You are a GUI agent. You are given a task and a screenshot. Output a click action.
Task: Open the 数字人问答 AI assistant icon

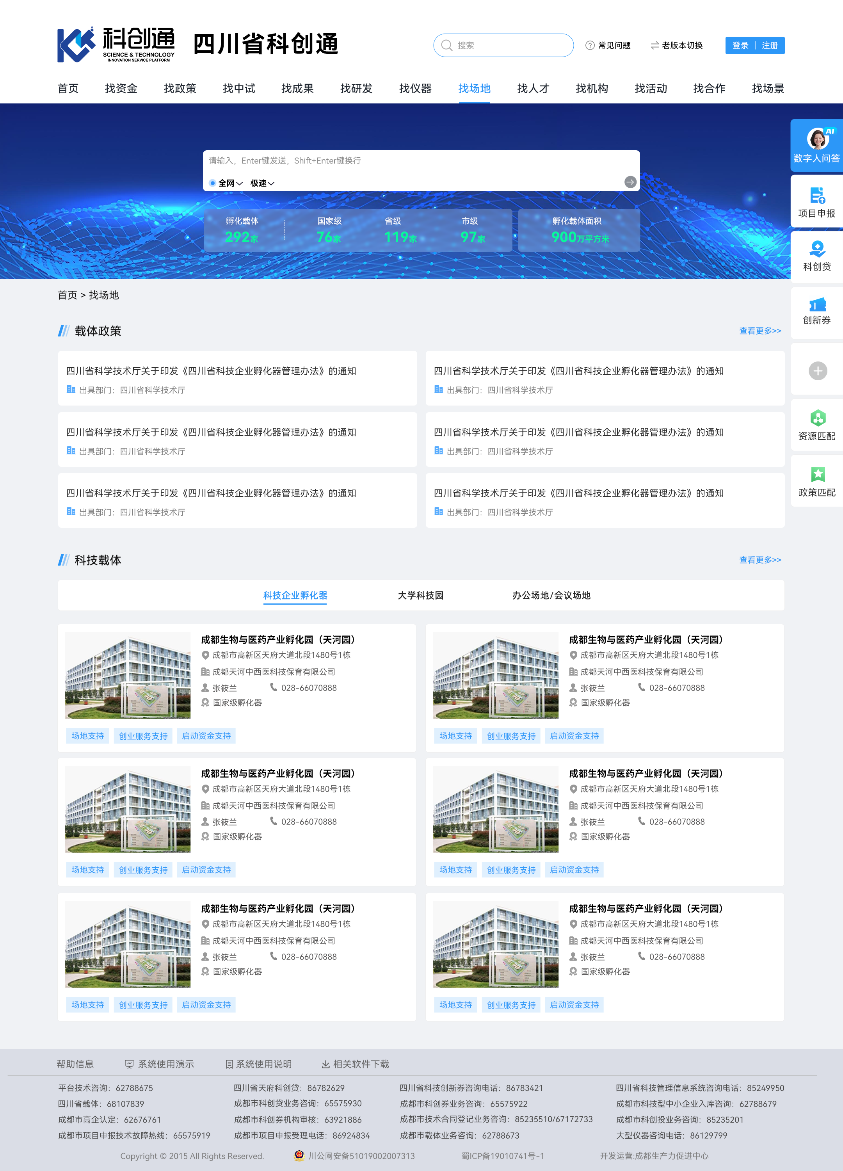pyautogui.click(x=818, y=139)
